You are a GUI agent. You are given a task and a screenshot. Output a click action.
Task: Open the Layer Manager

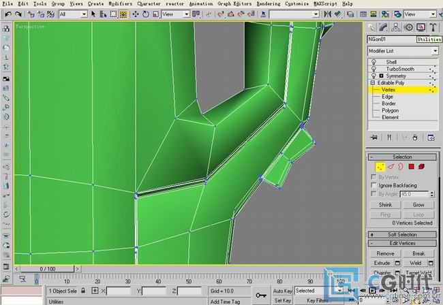coord(350,14)
